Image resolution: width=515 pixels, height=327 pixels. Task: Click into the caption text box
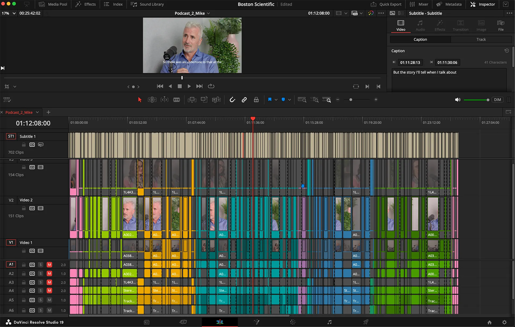449,80
